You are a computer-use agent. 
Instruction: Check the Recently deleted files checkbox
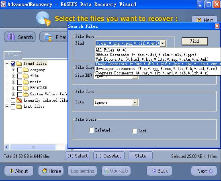pos(13,101)
